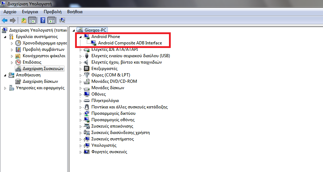
Task: Select Ποντίκια και άλλες συσκευές κατάδειξης text
Action: tap(129, 107)
